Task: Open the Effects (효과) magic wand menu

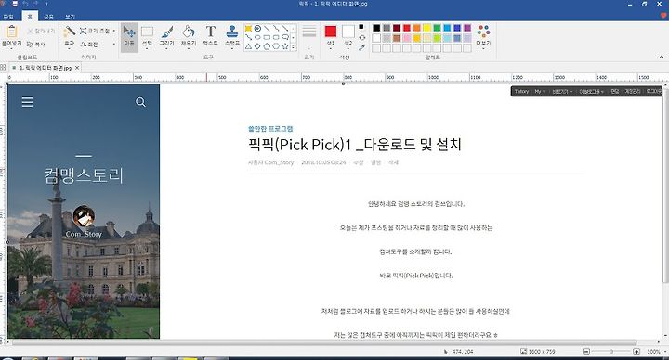Action: pos(69,35)
